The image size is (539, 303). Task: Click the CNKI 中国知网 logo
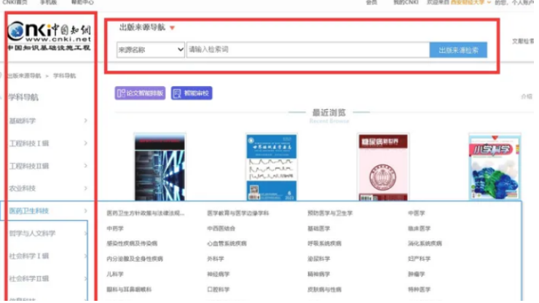[48, 34]
